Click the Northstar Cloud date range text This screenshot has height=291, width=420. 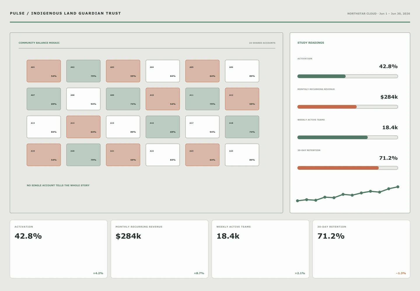click(x=379, y=14)
